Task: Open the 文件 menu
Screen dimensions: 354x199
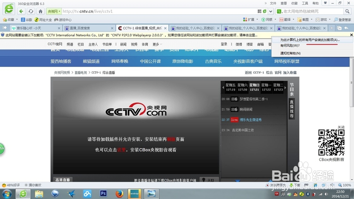Action: [273, 3]
